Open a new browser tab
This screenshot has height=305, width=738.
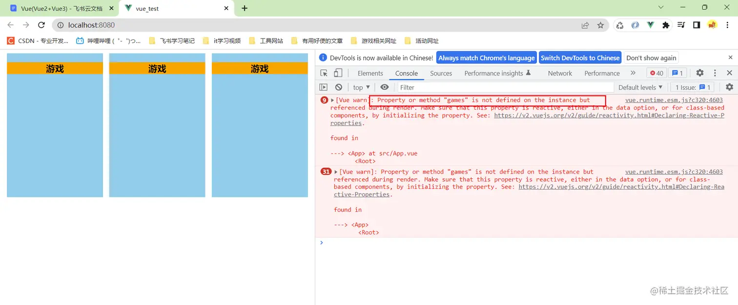[x=245, y=8]
